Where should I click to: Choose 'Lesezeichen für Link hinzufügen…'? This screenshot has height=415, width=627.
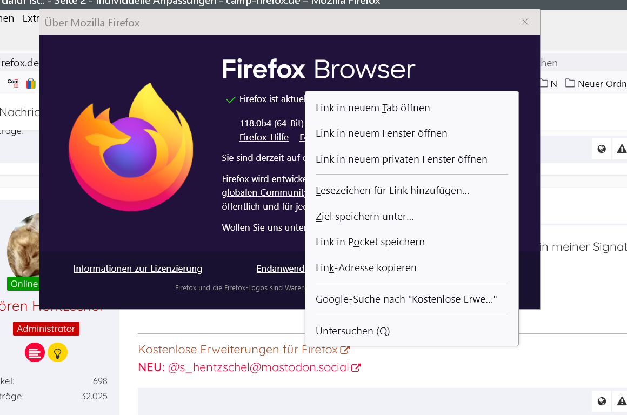click(x=411, y=191)
